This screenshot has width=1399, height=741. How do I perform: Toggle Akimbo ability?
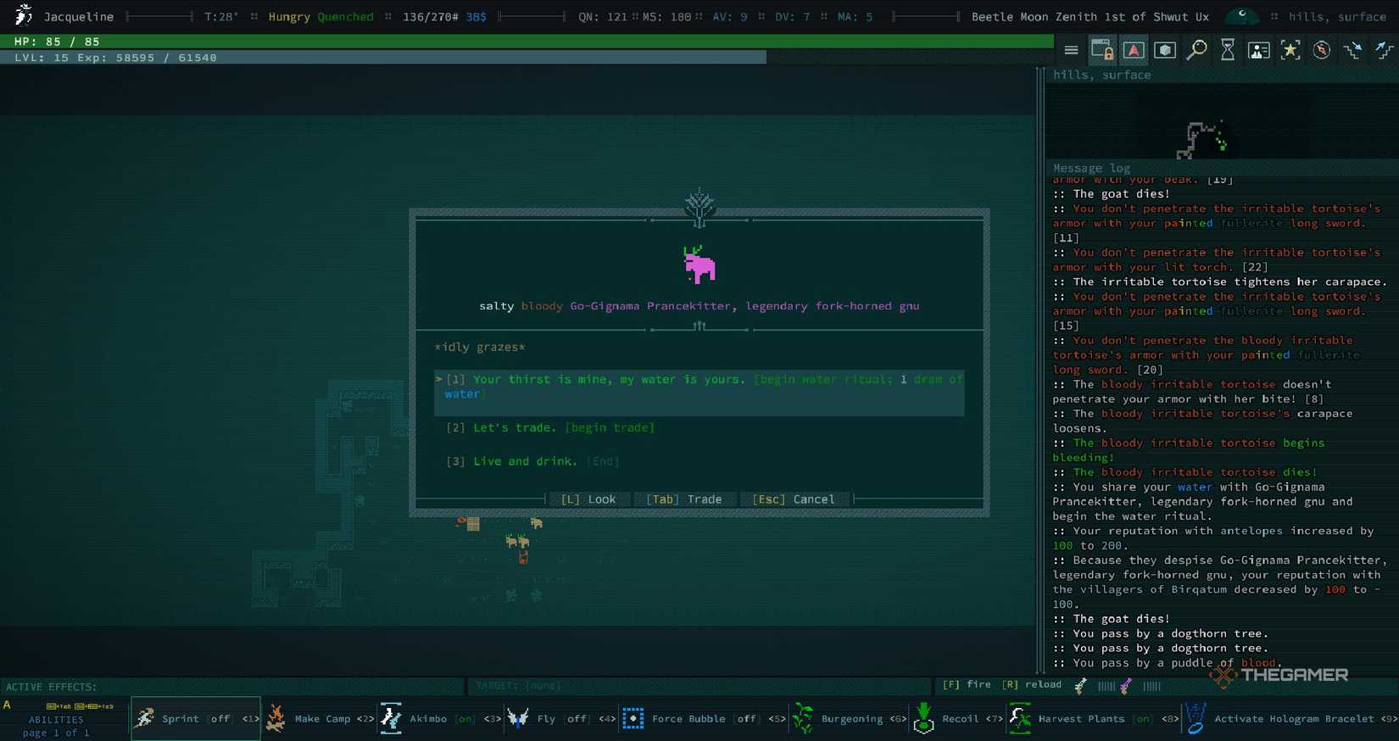441,718
